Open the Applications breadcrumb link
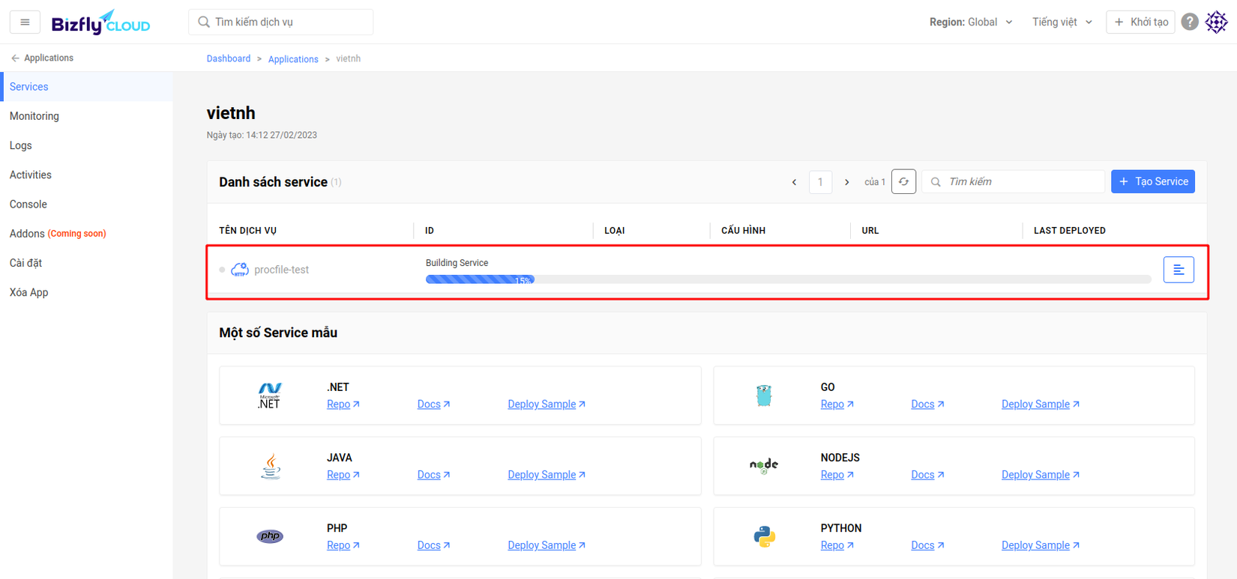 pos(293,59)
